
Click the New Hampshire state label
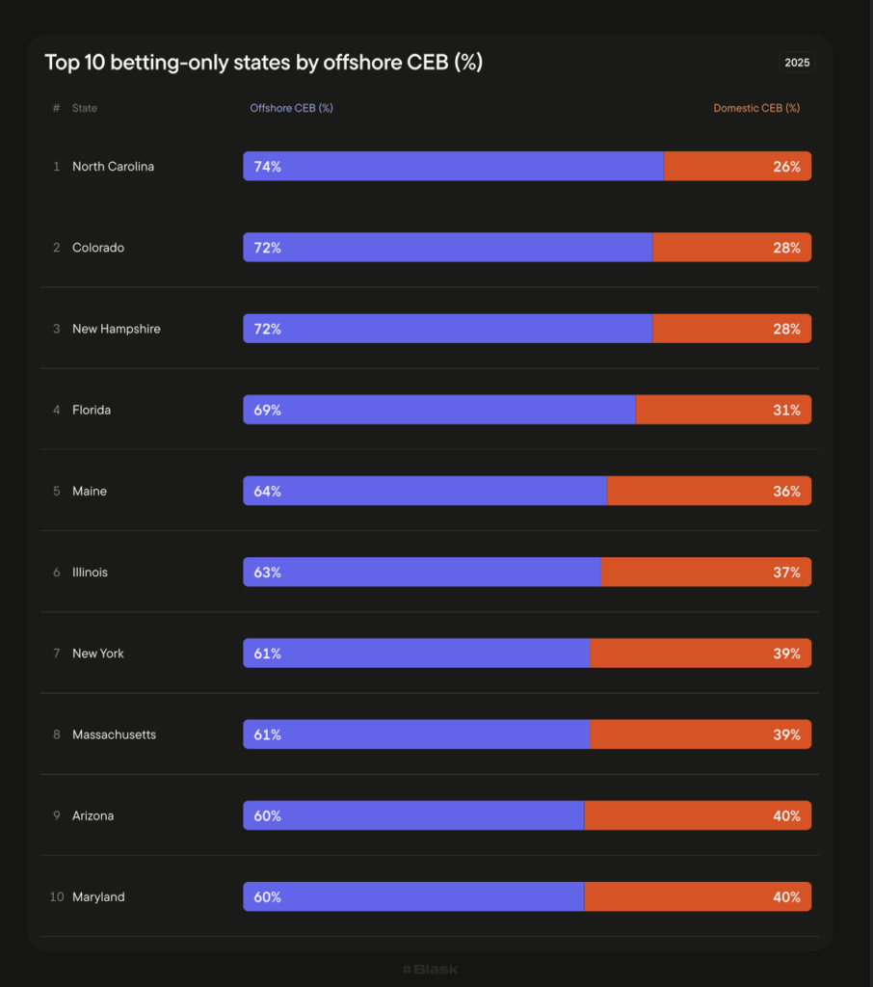point(116,329)
